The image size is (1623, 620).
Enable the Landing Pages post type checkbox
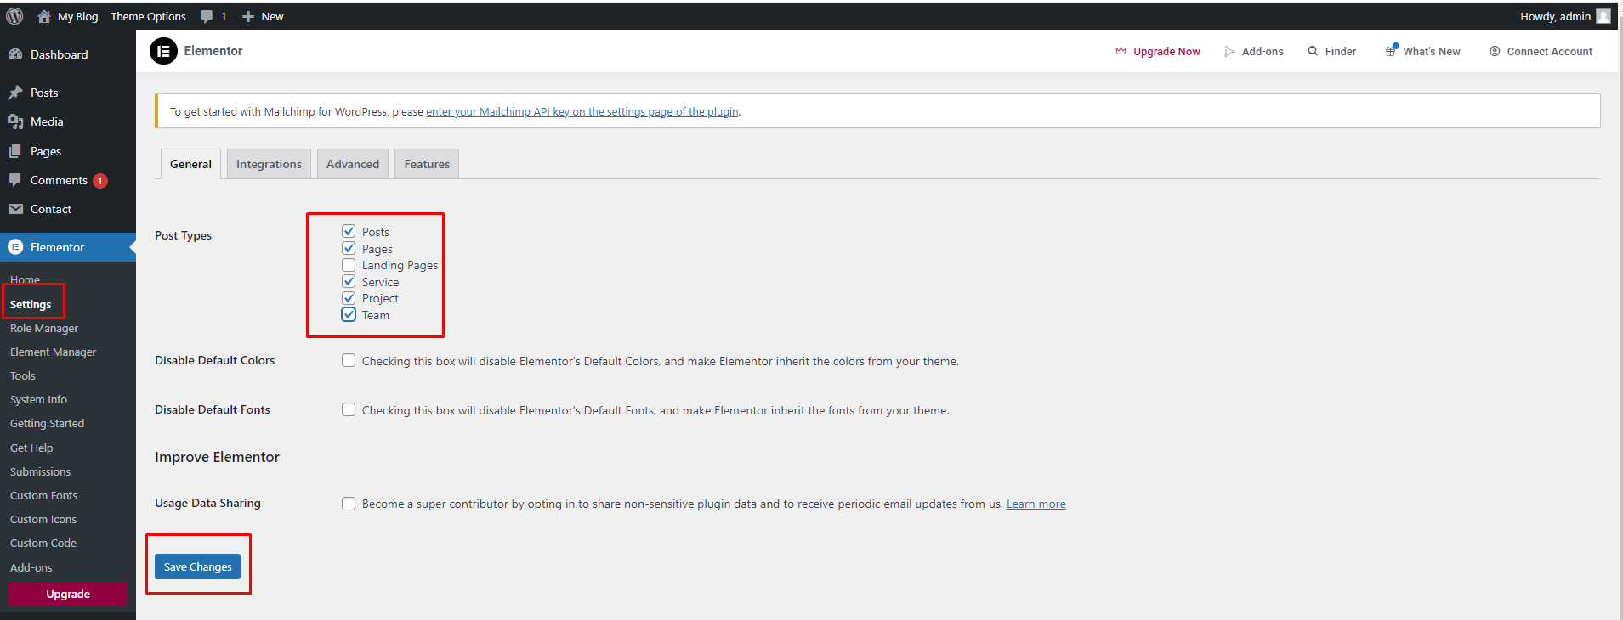tap(349, 265)
